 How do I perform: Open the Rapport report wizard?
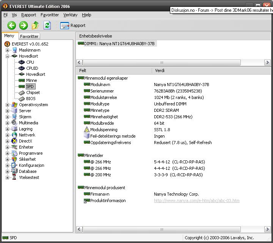(x=73, y=25)
